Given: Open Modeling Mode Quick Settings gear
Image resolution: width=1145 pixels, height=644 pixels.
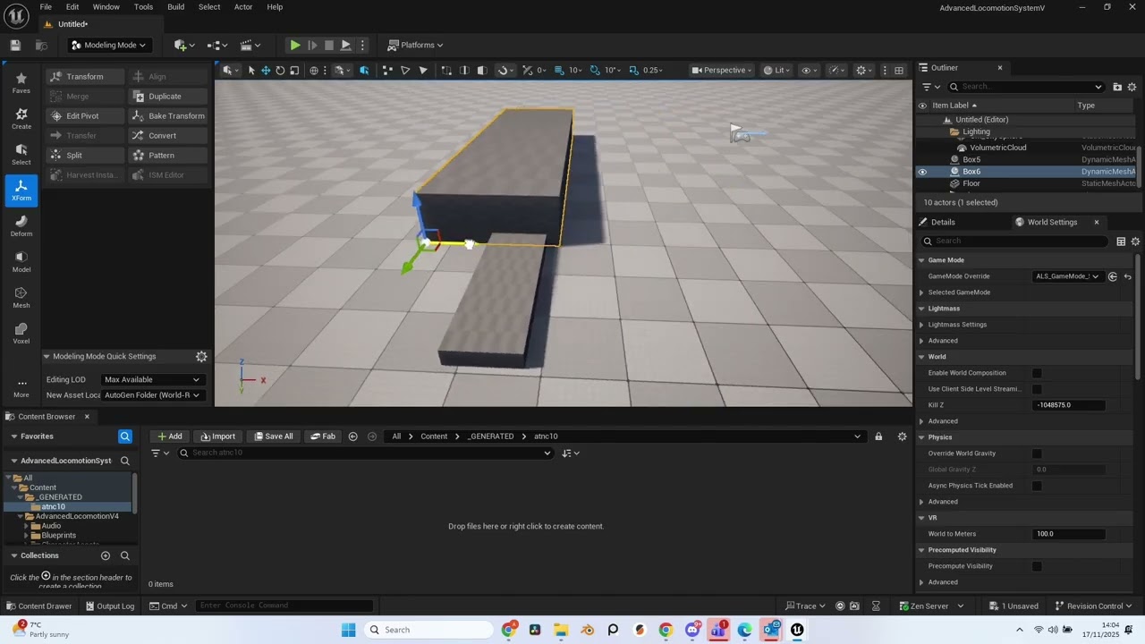Looking at the screenshot, I should coord(201,356).
